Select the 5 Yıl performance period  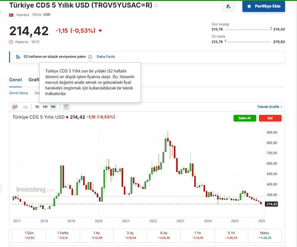coord(231,235)
